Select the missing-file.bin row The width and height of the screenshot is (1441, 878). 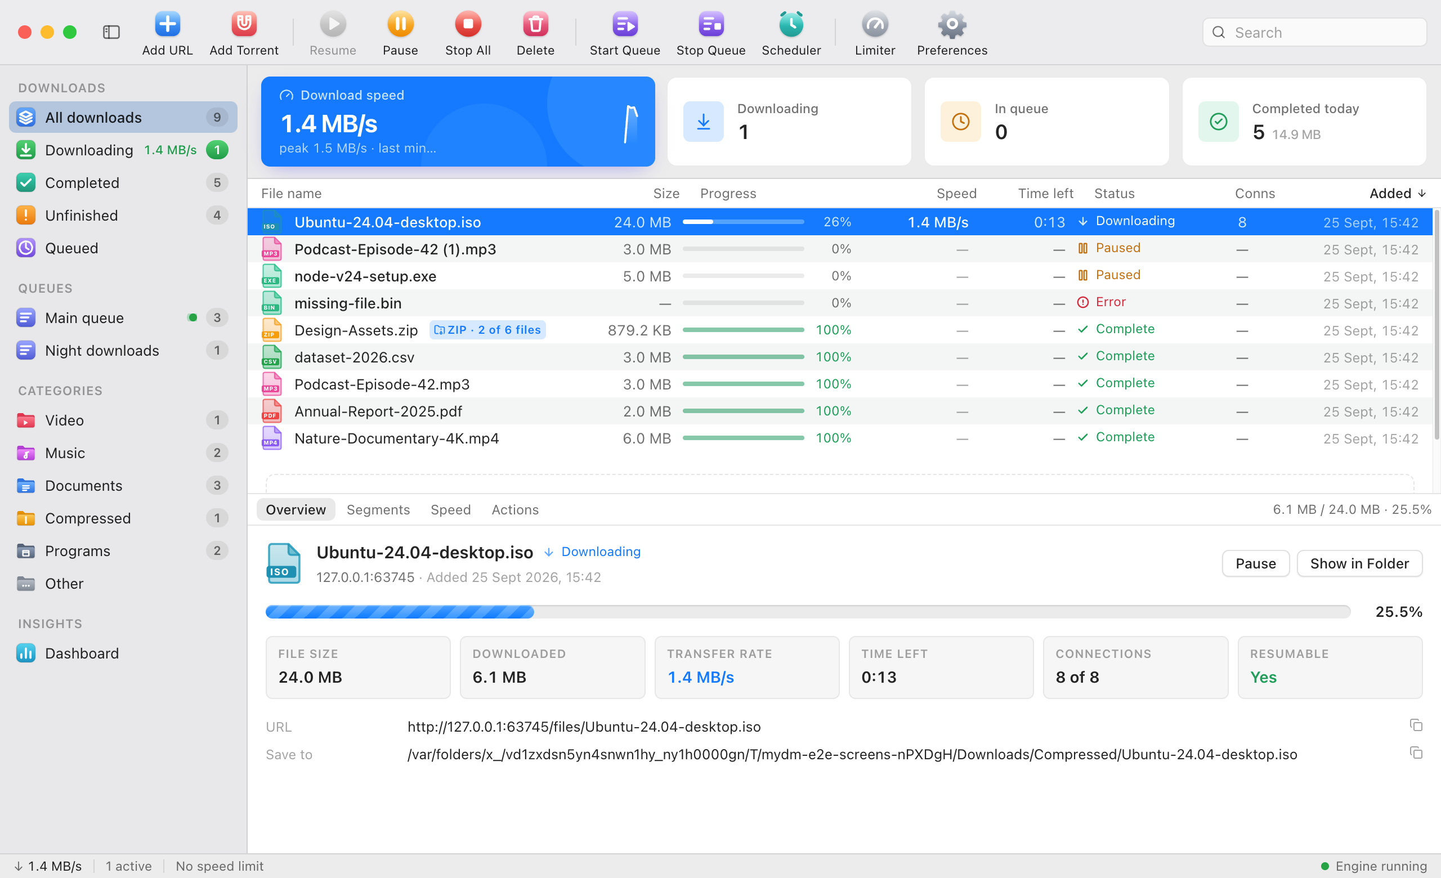[840, 303]
